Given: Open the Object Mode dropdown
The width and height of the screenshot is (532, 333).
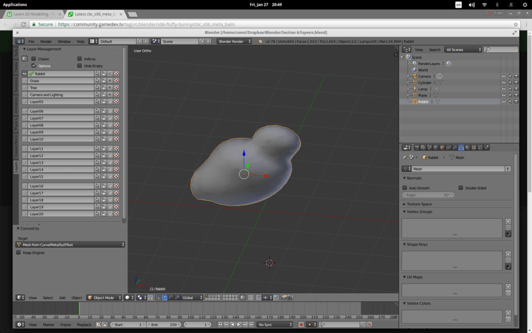Looking at the screenshot, I should coord(104,297).
